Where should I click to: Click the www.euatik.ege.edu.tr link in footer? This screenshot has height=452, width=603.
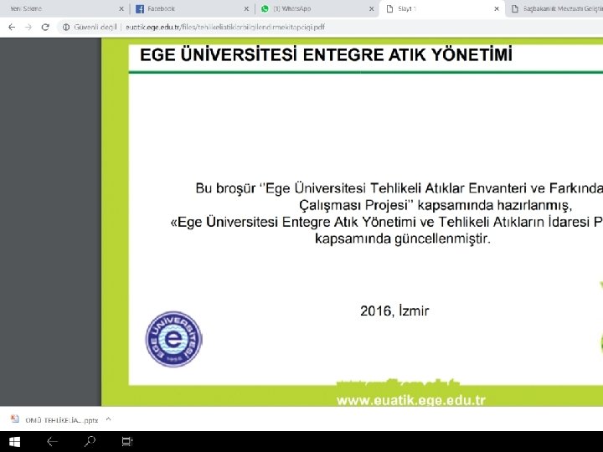point(411,400)
